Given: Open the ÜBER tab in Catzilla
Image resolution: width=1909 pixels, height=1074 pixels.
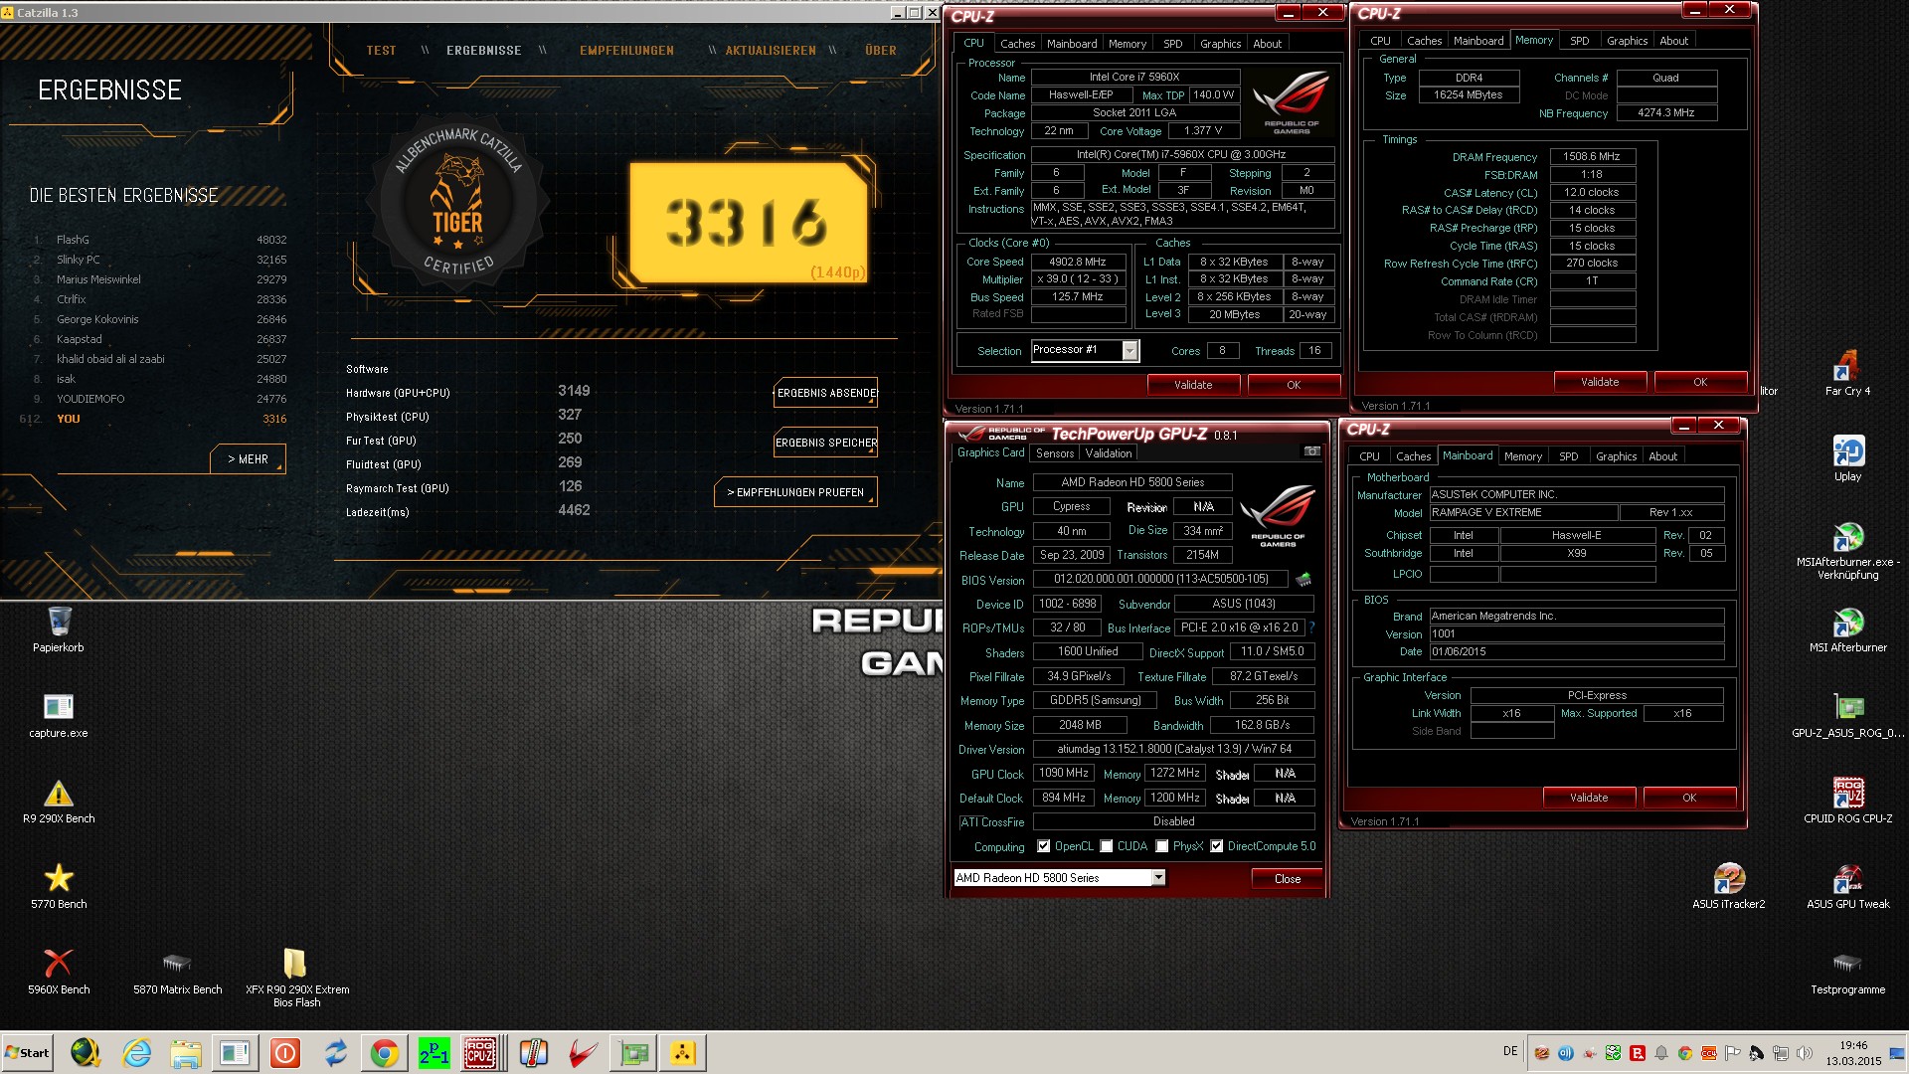Looking at the screenshot, I should coord(881,51).
